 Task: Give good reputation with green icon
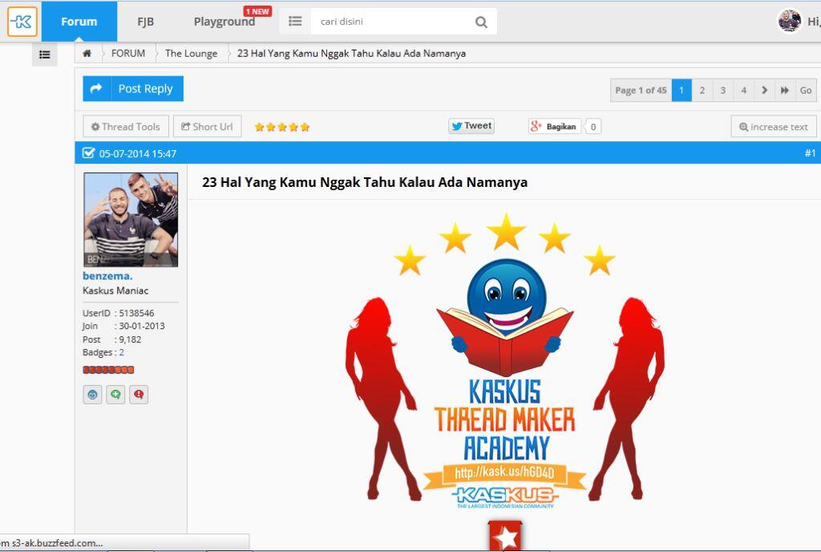(115, 395)
